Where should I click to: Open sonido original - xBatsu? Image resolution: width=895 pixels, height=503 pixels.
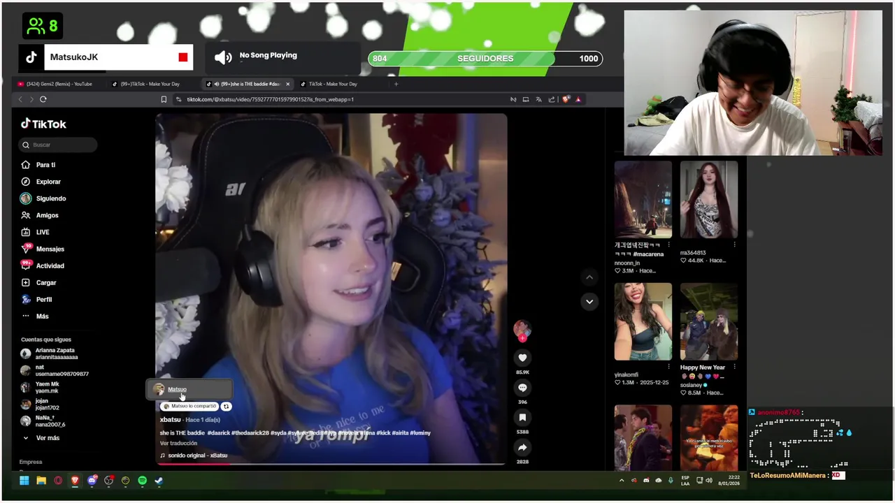197,455
